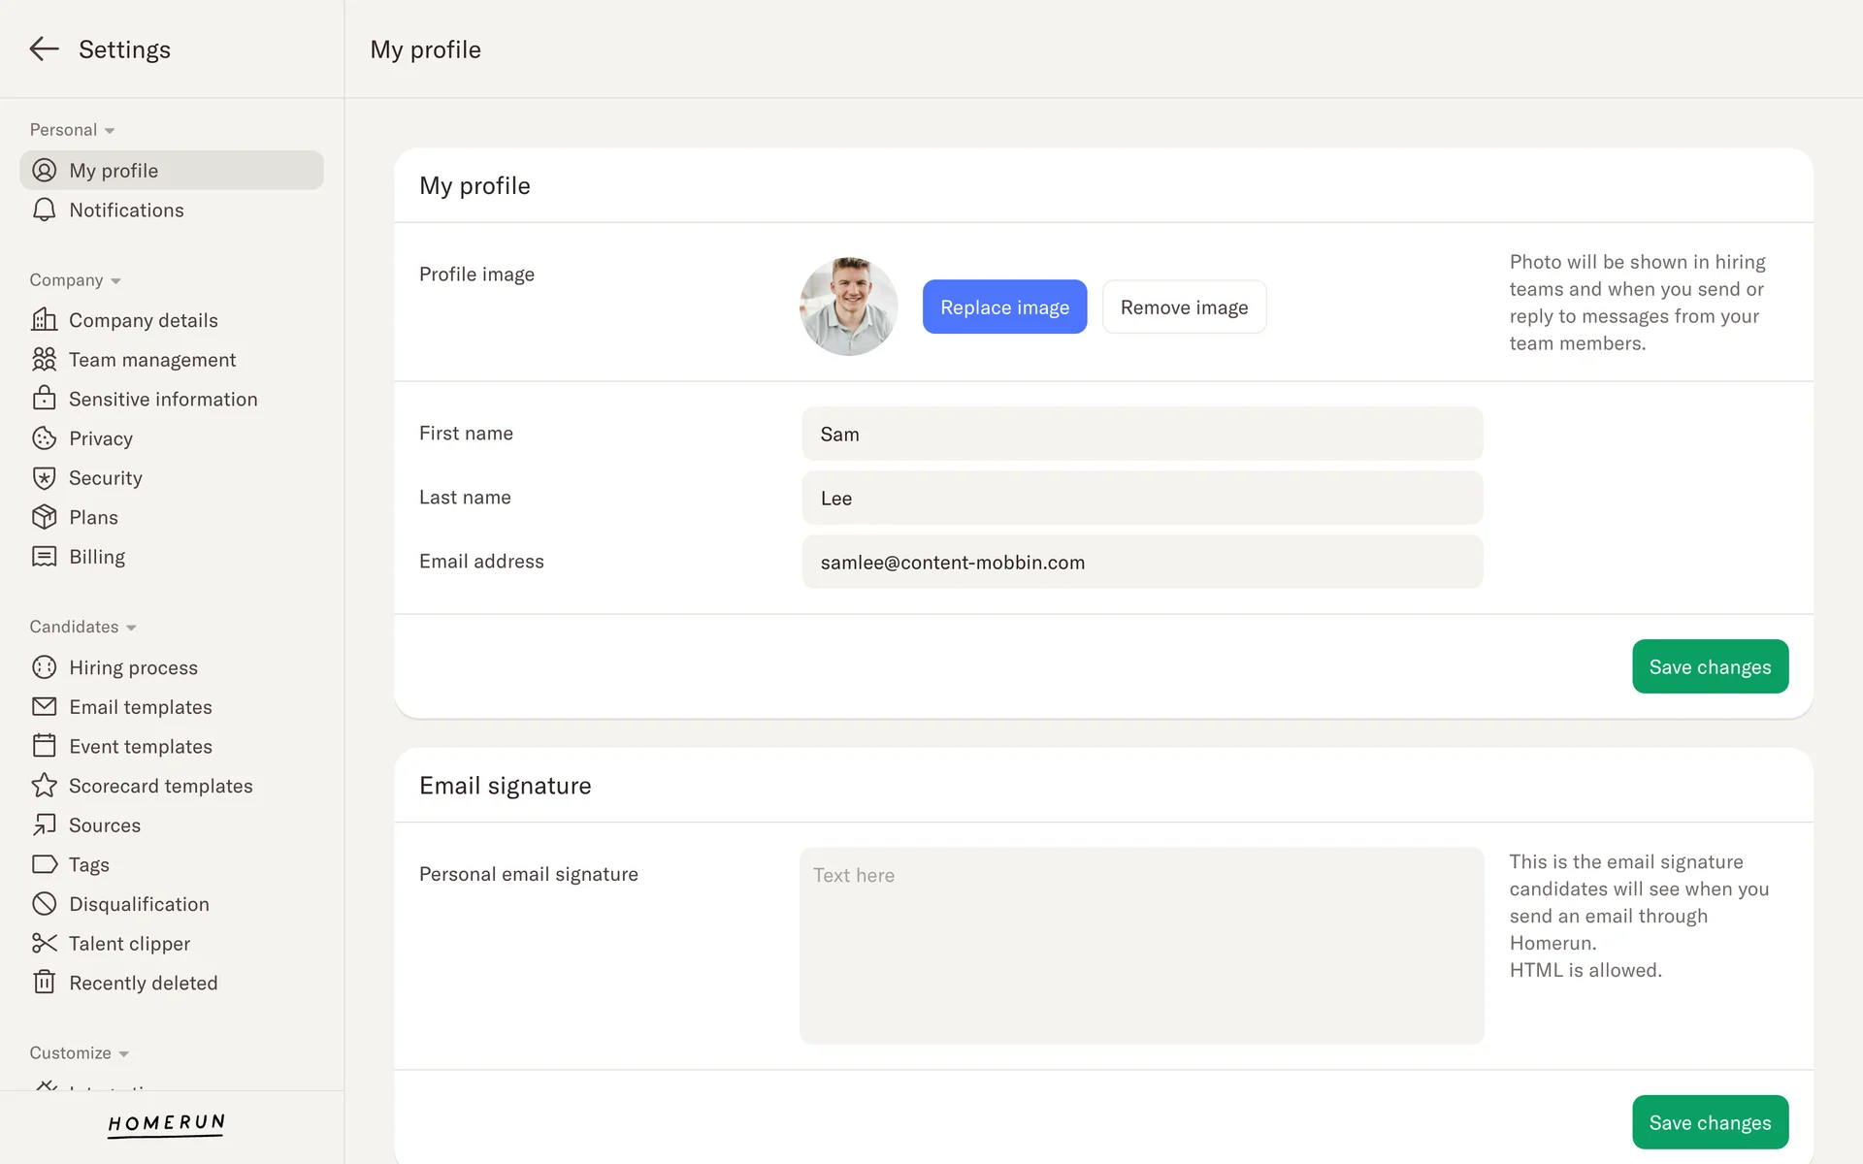Click the box icon for Plans

point(44,517)
